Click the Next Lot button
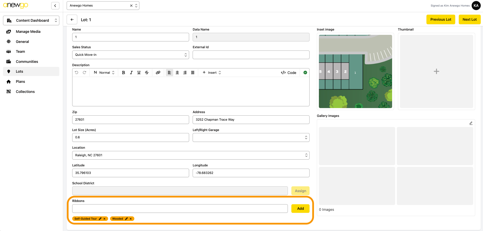 click(469, 19)
